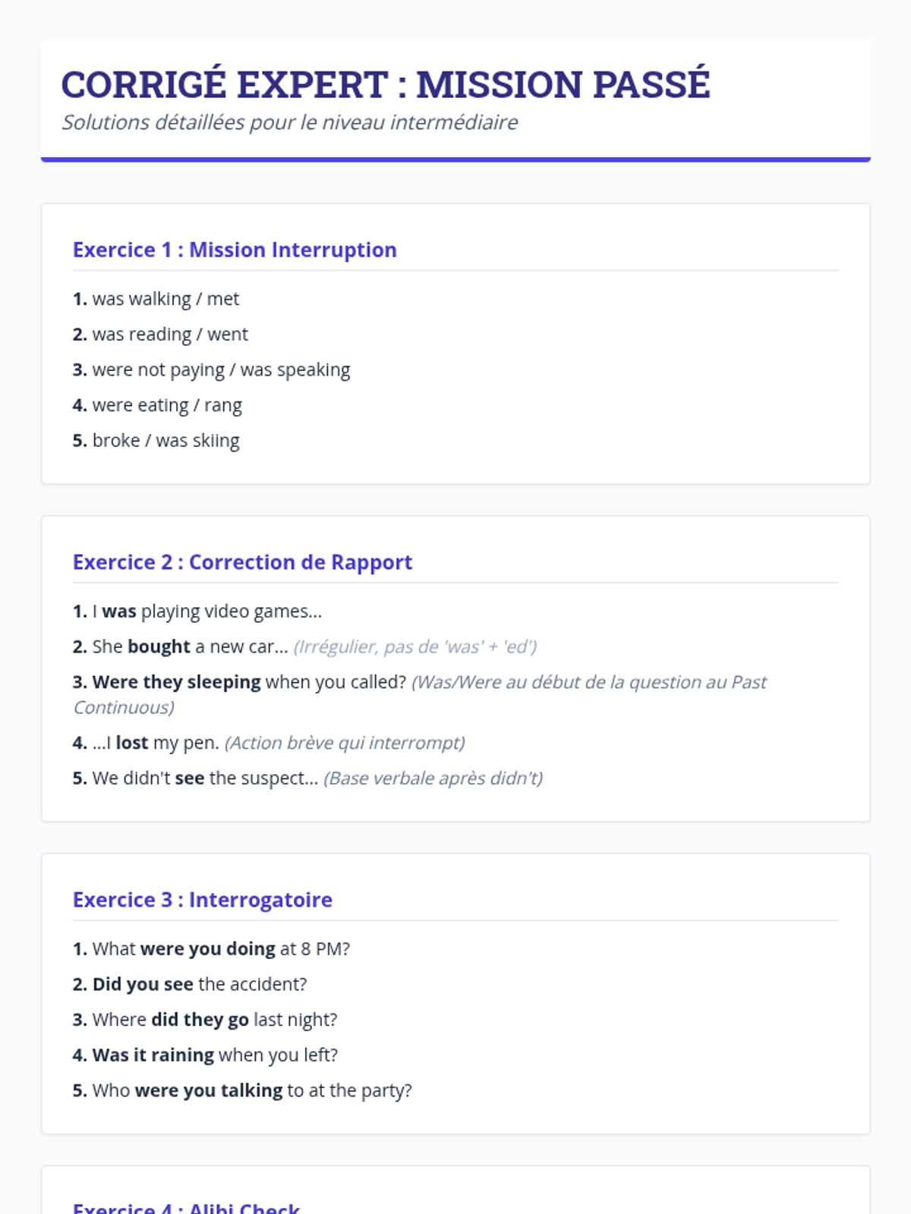Click 'What were you doing at 8 PM?'
Image resolution: width=911 pixels, height=1214 pixels.
point(220,949)
